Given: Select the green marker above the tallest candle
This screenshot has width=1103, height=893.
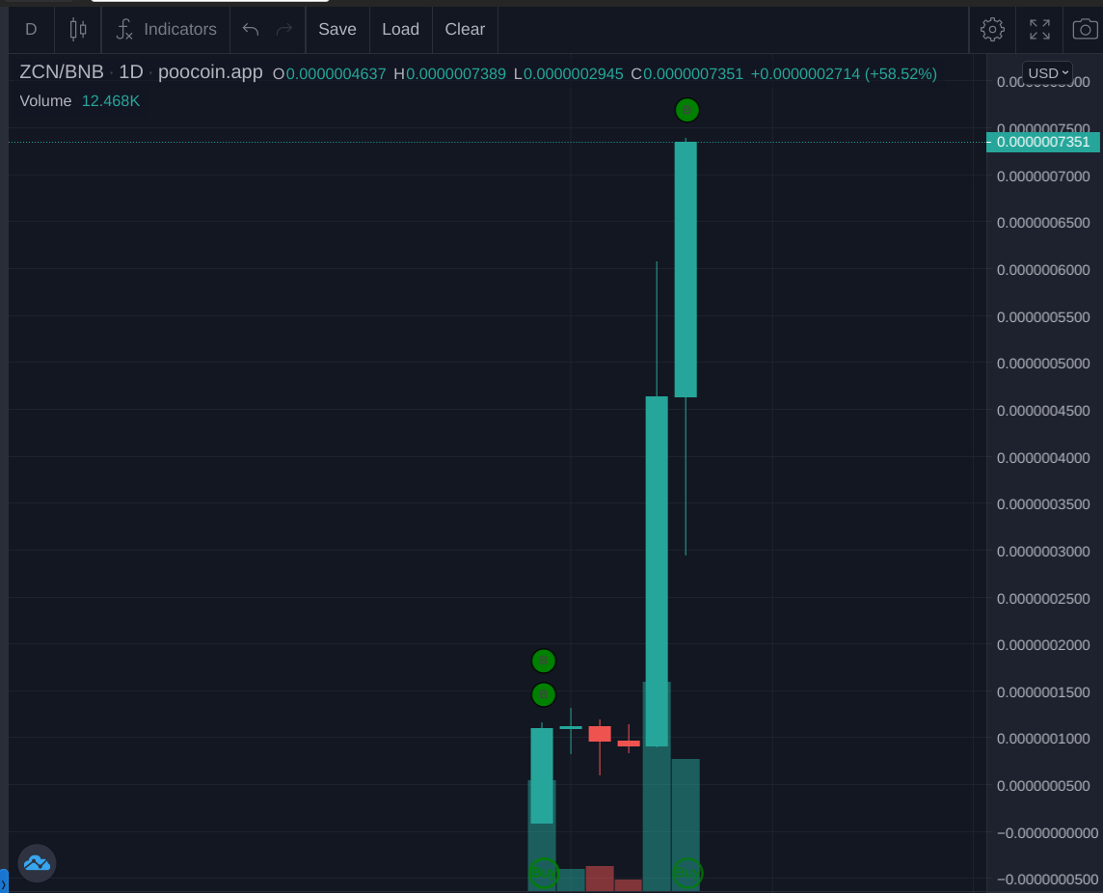Looking at the screenshot, I should pos(686,110).
